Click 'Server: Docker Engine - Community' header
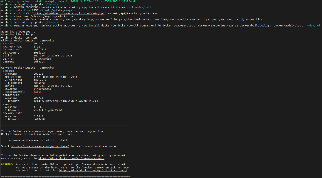 [28, 68]
